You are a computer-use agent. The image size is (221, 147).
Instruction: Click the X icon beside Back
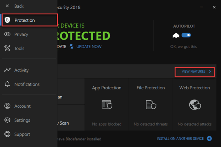point(7,6)
